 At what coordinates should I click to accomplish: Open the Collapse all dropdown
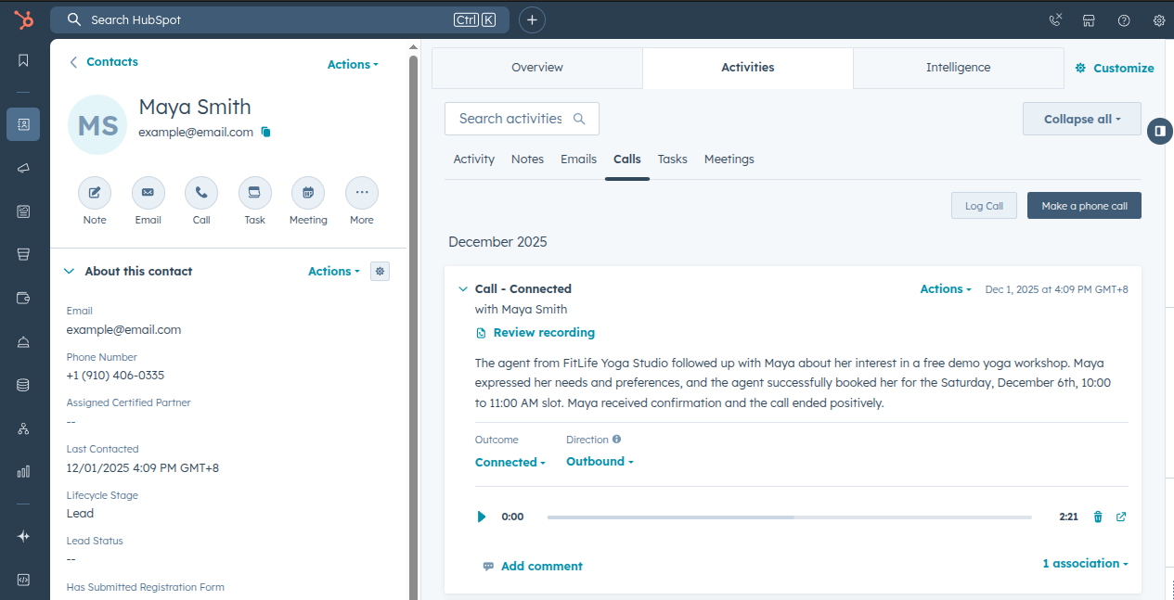[x=1081, y=119]
